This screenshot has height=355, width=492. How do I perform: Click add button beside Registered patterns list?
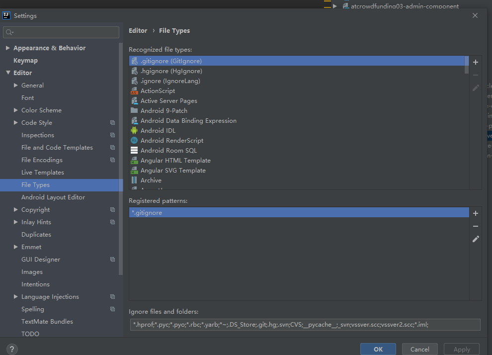tap(476, 213)
